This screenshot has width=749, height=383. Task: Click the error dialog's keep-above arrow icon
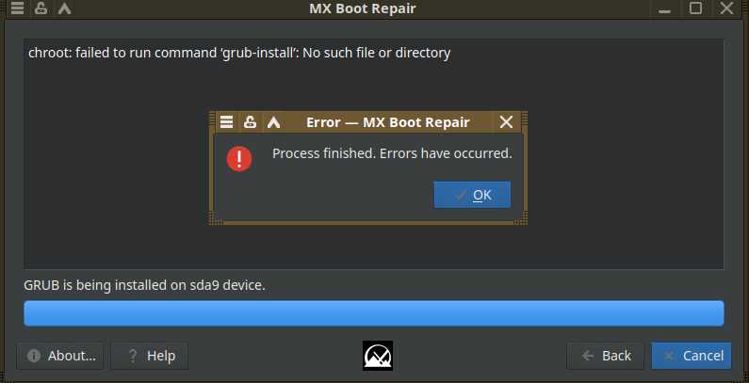273,122
